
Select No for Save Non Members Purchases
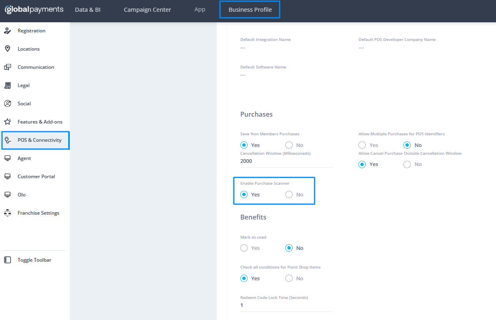pyautogui.click(x=289, y=145)
